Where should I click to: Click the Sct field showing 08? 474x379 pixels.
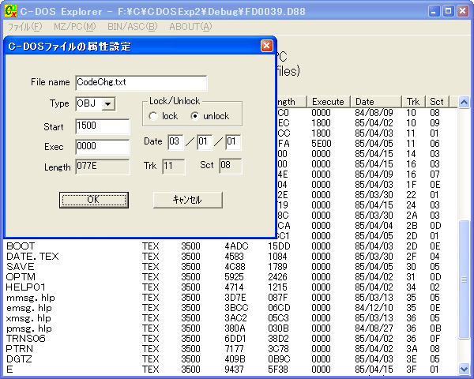(x=231, y=166)
